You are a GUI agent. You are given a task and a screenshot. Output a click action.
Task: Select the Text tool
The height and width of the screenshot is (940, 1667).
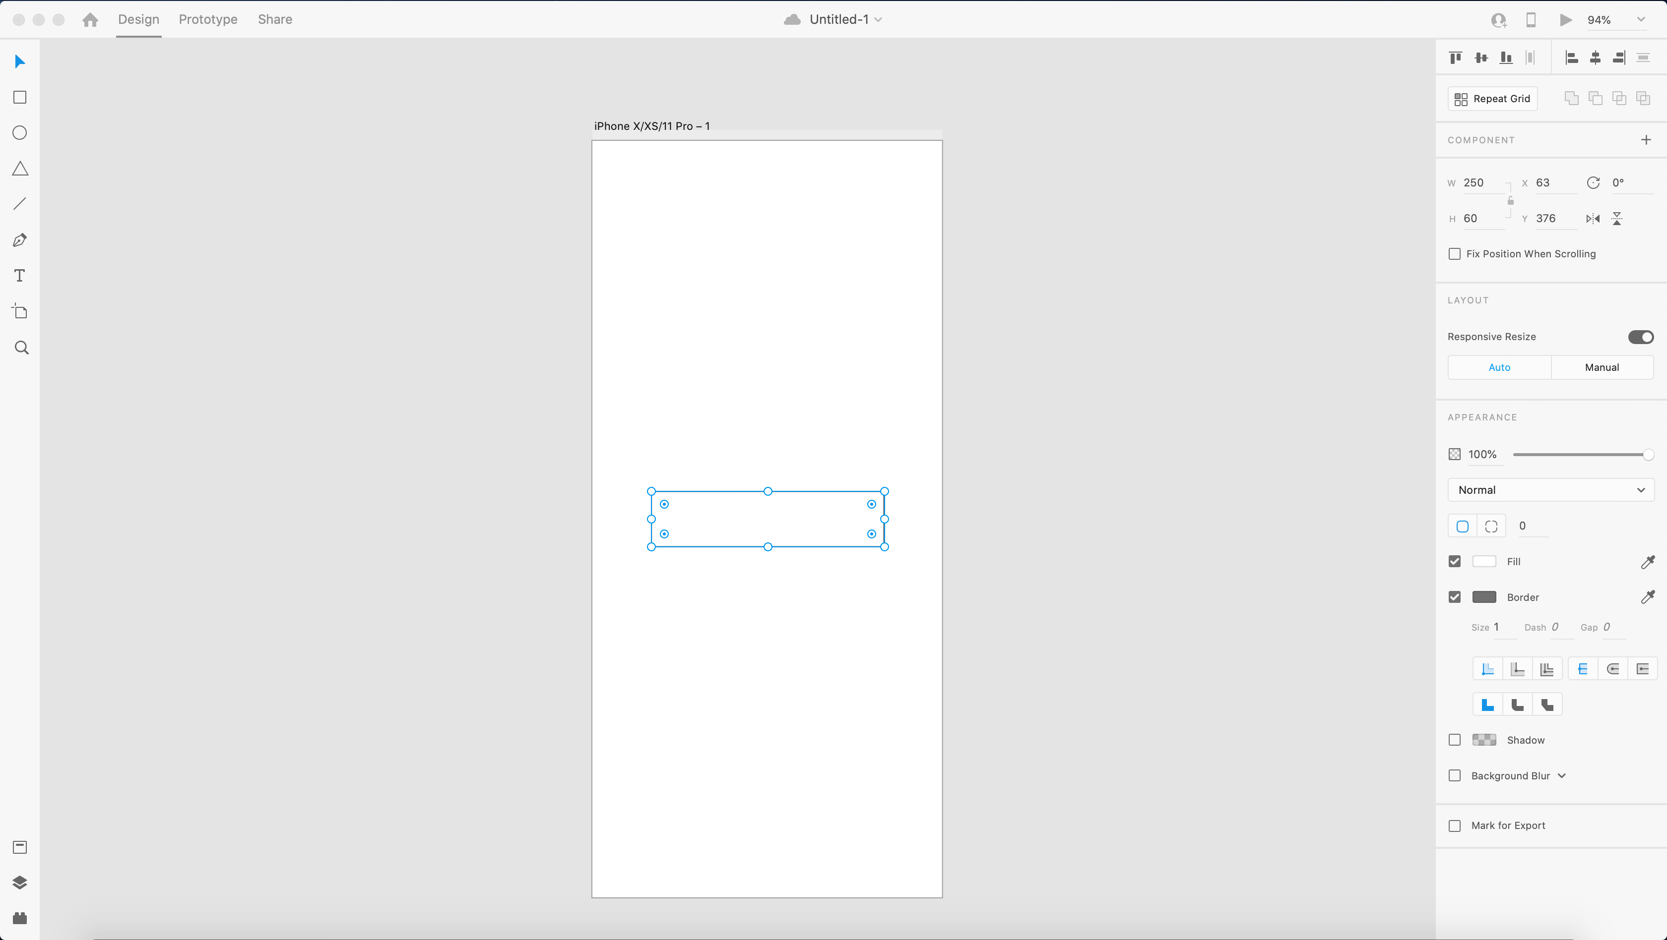click(x=19, y=276)
